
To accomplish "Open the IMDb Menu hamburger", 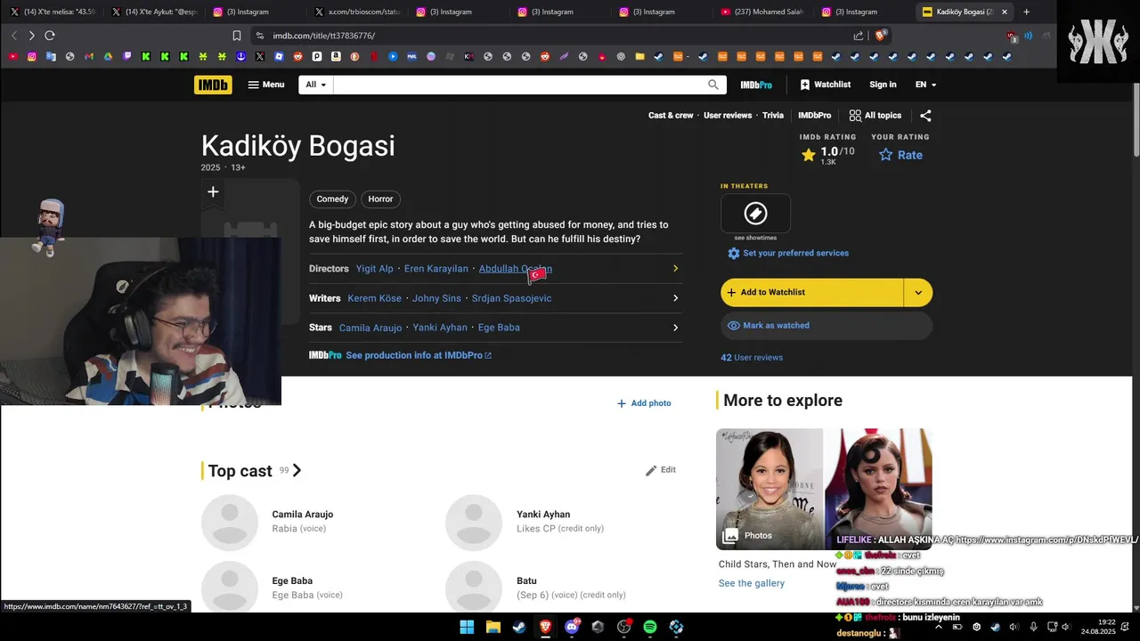I will pos(266,85).
